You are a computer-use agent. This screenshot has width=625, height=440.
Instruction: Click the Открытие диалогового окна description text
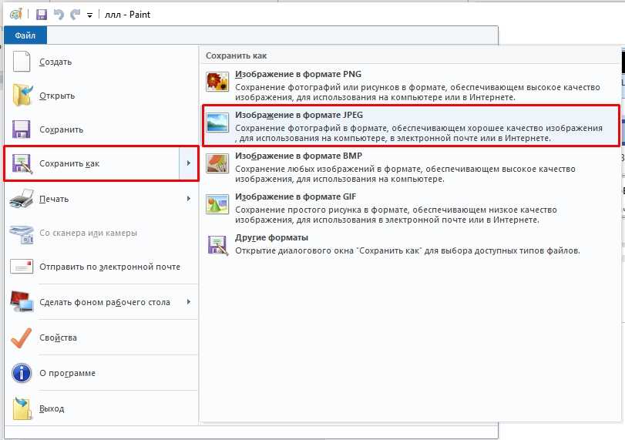tap(408, 250)
